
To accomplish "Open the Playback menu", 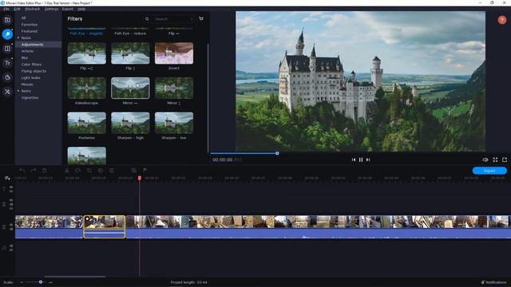I will (x=33, y=9).
